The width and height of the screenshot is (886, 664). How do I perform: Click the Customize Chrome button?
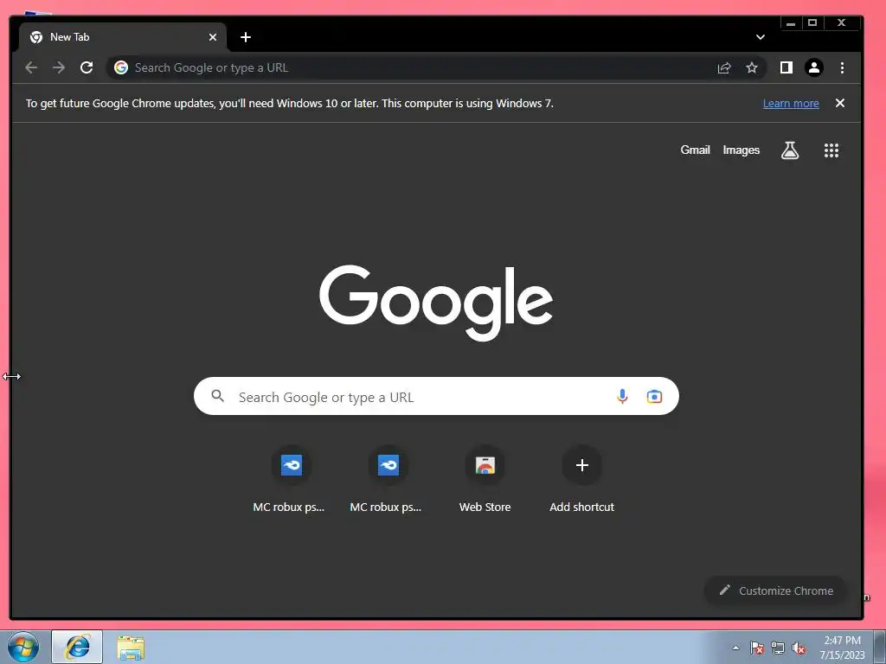click(x=775, y=591)
